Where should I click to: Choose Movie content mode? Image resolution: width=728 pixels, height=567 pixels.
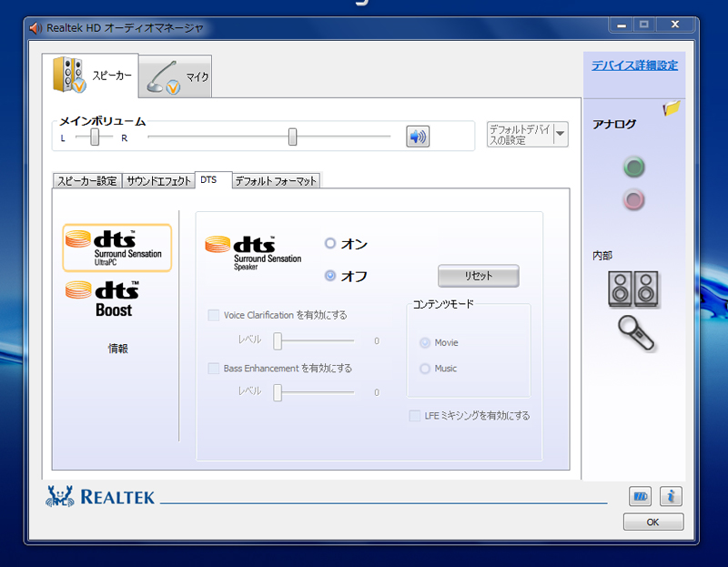pos(425,343)
